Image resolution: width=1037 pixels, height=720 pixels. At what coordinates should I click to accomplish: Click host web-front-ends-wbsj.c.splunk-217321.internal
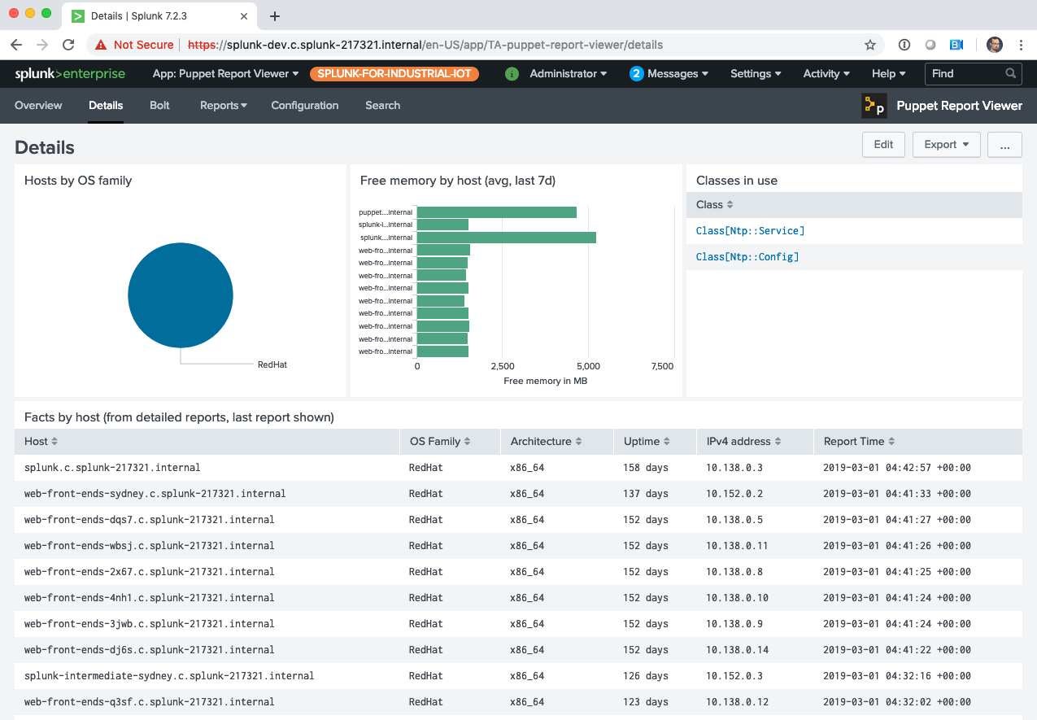click(150, 546)
